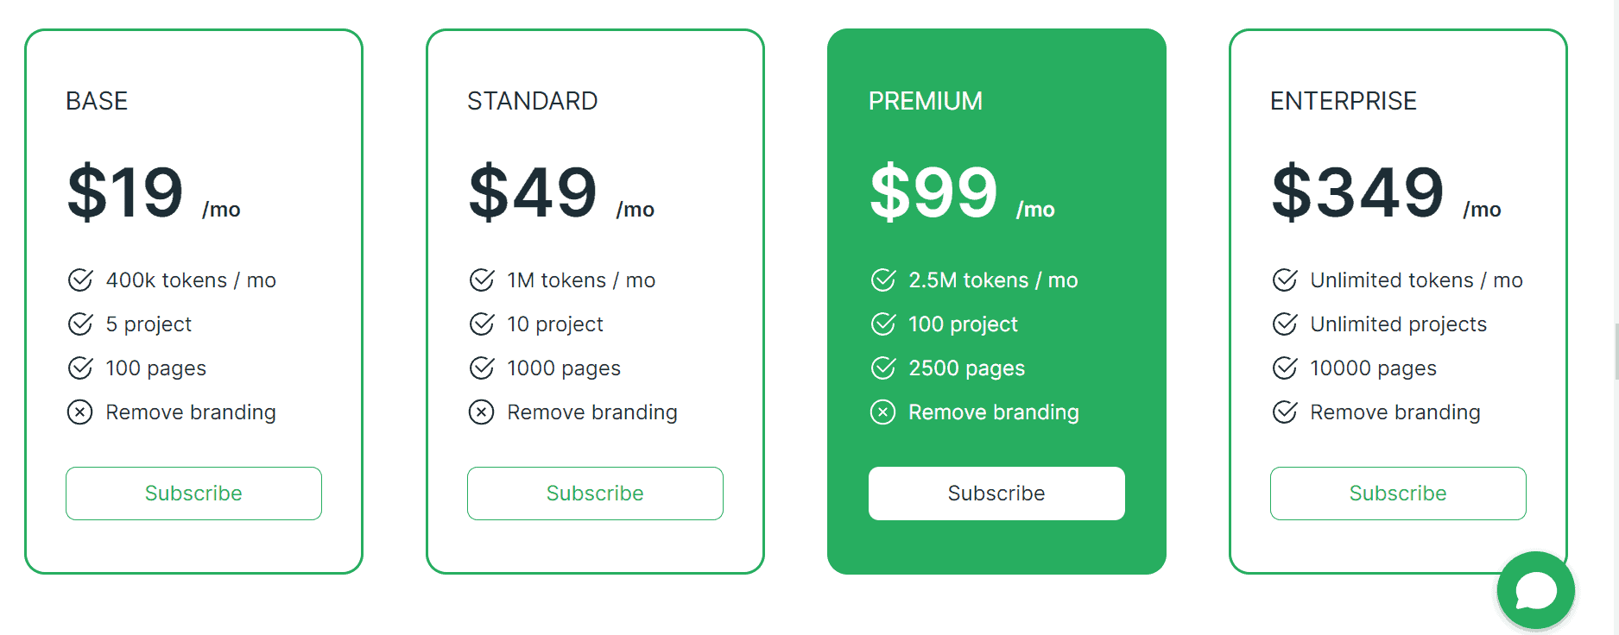Click the checkmark beside 2.5M tokens
This screenshot has width=1619, height=635.
click(x=883, y=280)
